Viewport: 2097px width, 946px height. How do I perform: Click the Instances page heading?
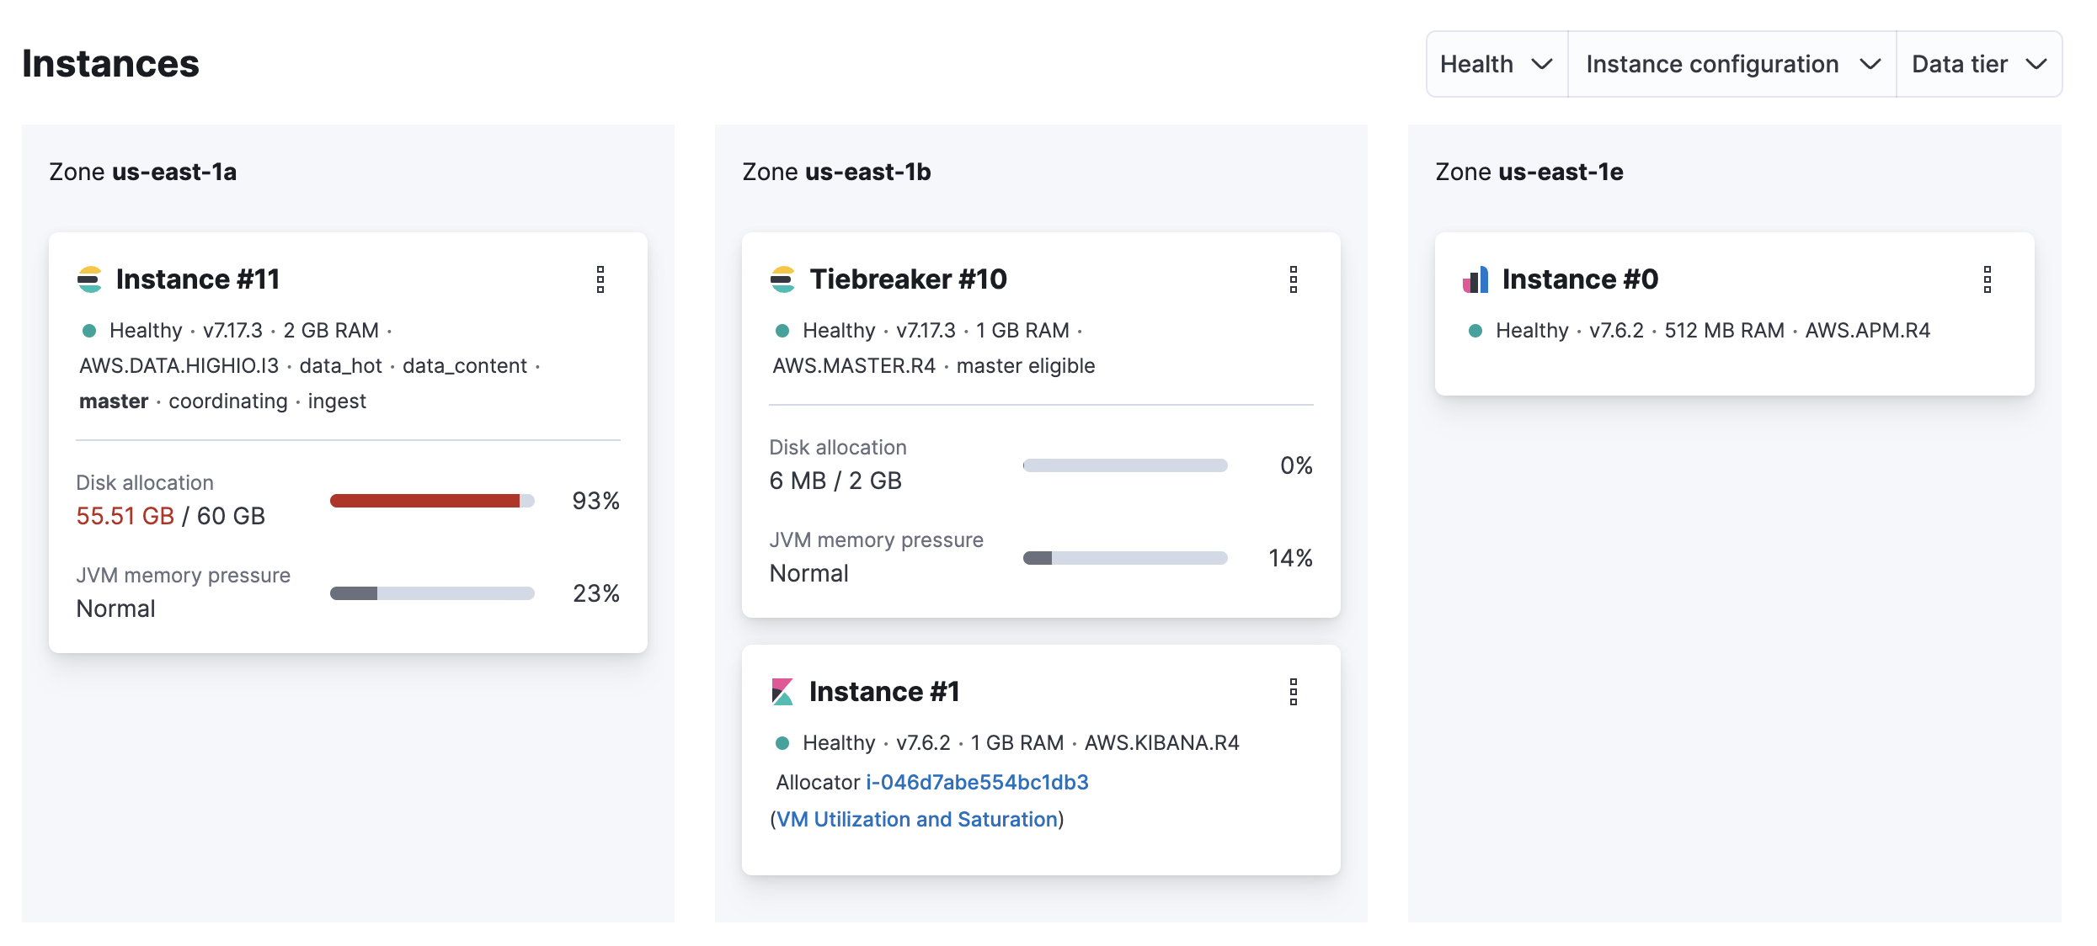(110, 62)
